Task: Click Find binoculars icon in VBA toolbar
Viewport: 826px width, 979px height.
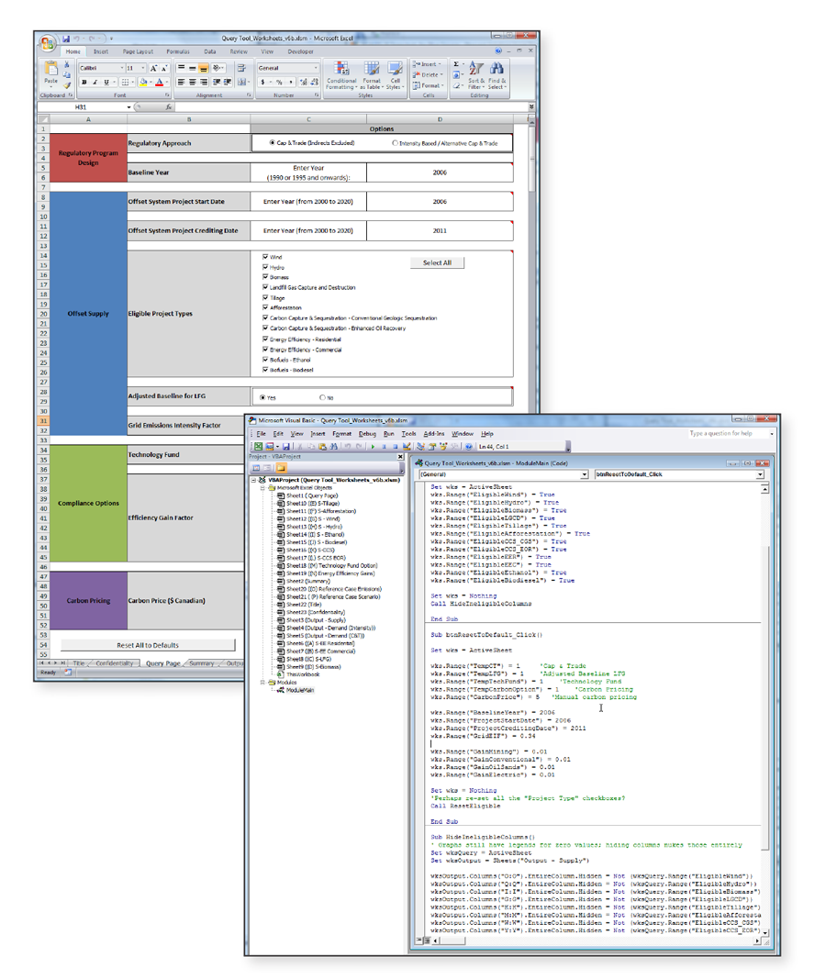Action: pyautogui.click(x=333, y=447)
